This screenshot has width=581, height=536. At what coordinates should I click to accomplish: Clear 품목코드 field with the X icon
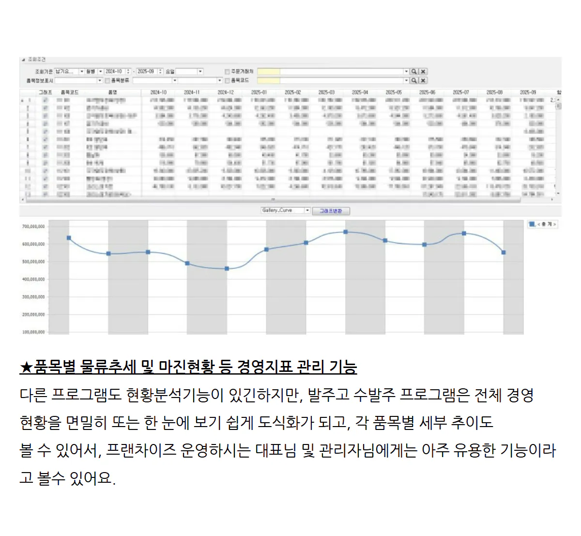(x=422, y=79)
